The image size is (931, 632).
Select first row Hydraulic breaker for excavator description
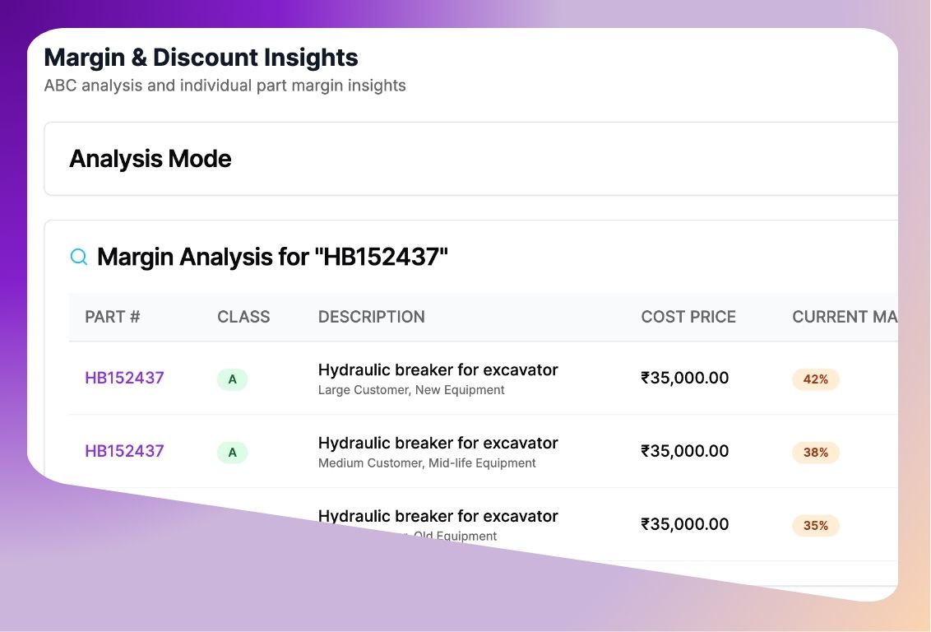point(438,370)
